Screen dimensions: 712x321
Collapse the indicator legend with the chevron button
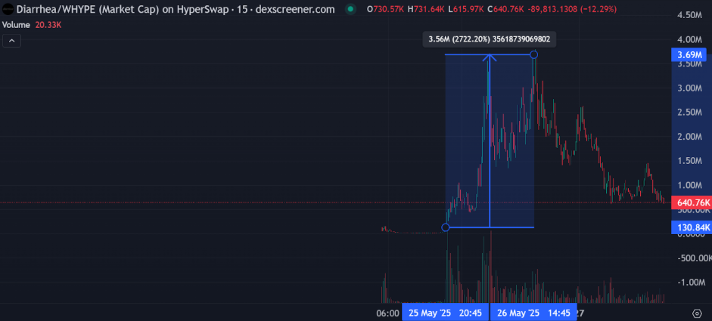click(12, 42)
